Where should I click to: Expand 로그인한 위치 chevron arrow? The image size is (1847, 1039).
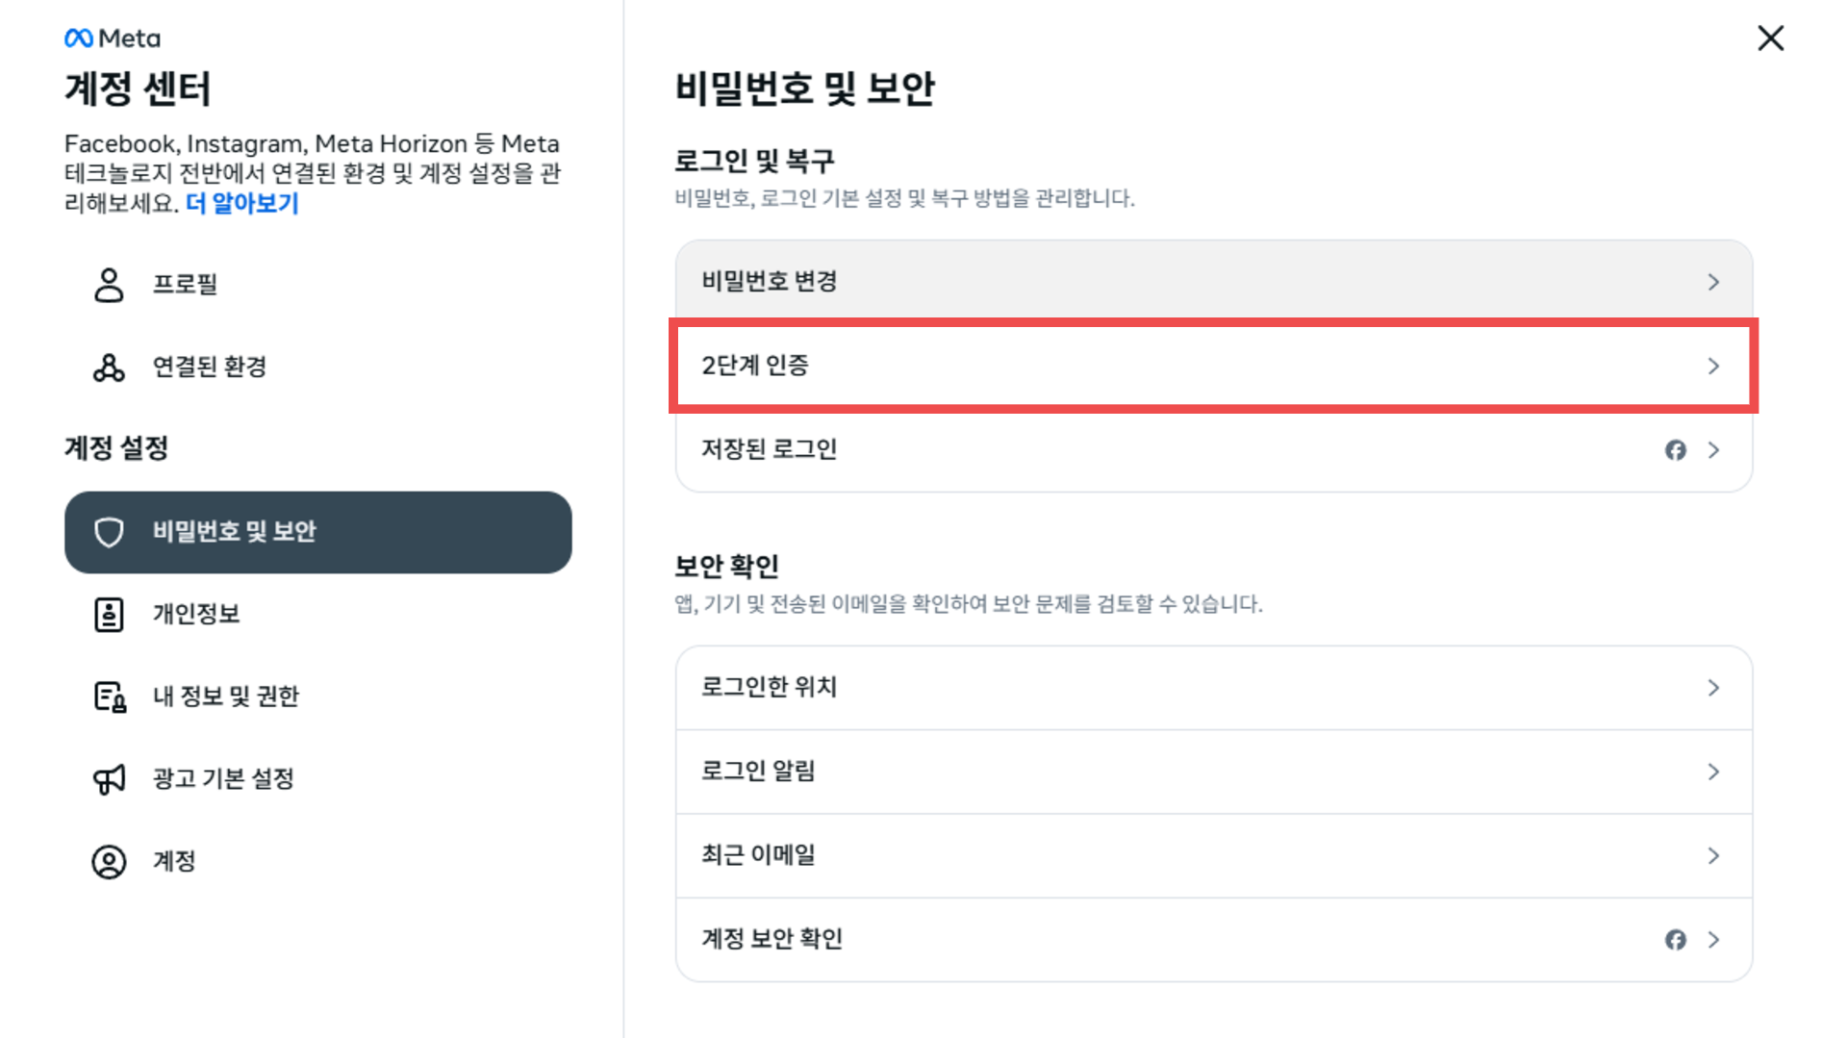(1713, 688)
